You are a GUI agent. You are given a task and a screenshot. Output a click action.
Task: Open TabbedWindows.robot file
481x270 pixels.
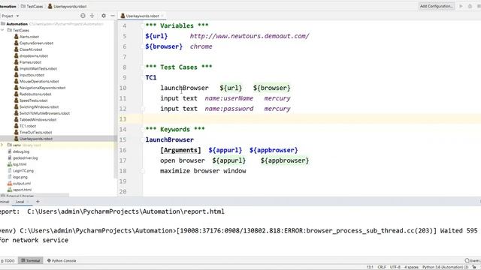point(38,120)
